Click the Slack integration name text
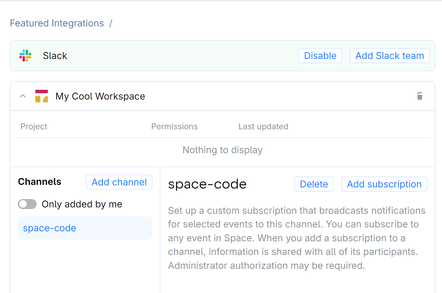442x293 pixels. coord(55,56)
